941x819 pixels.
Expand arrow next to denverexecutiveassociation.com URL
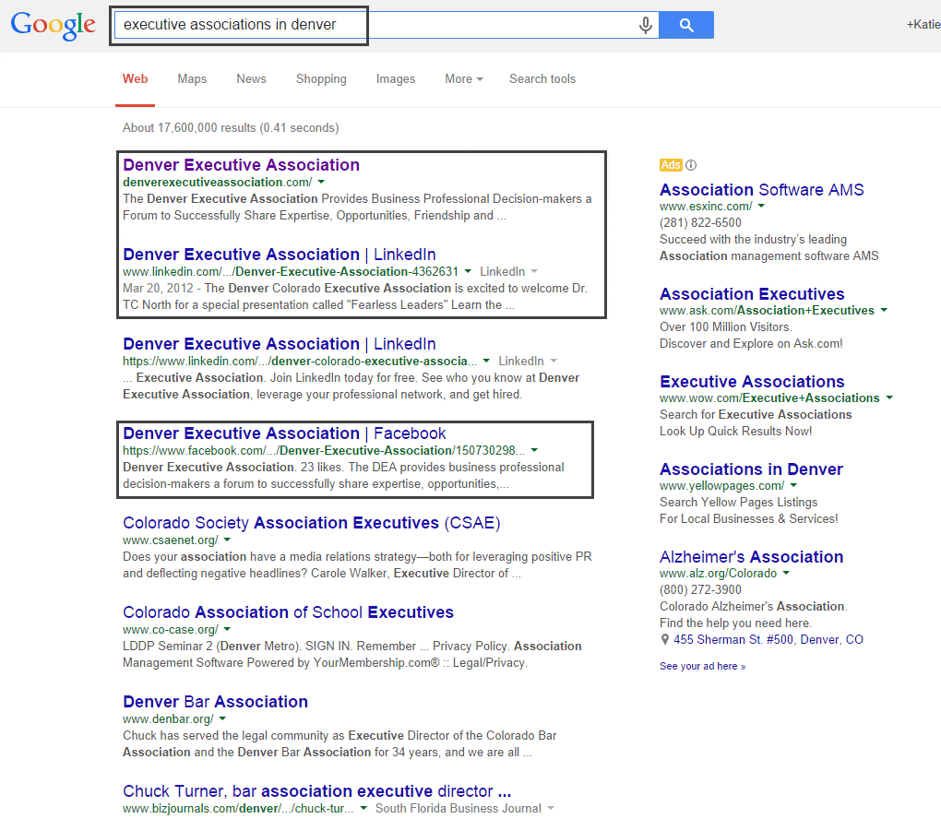tap(321, 182)
